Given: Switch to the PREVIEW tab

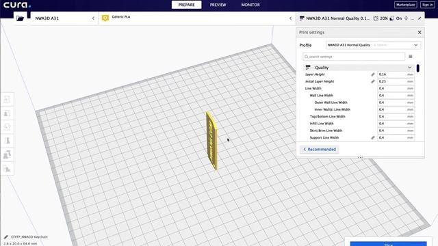Looking at the screenshot, I should (218, 5).
